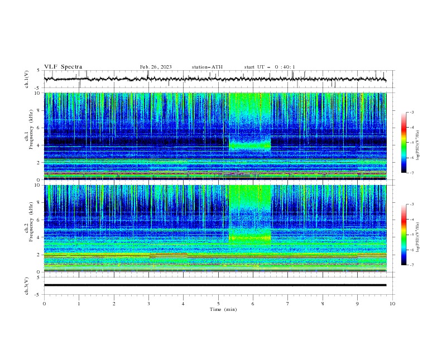
Task: Click the "6" kHz tick of ch.2 spectrogram
Action: tap(39, 220)
